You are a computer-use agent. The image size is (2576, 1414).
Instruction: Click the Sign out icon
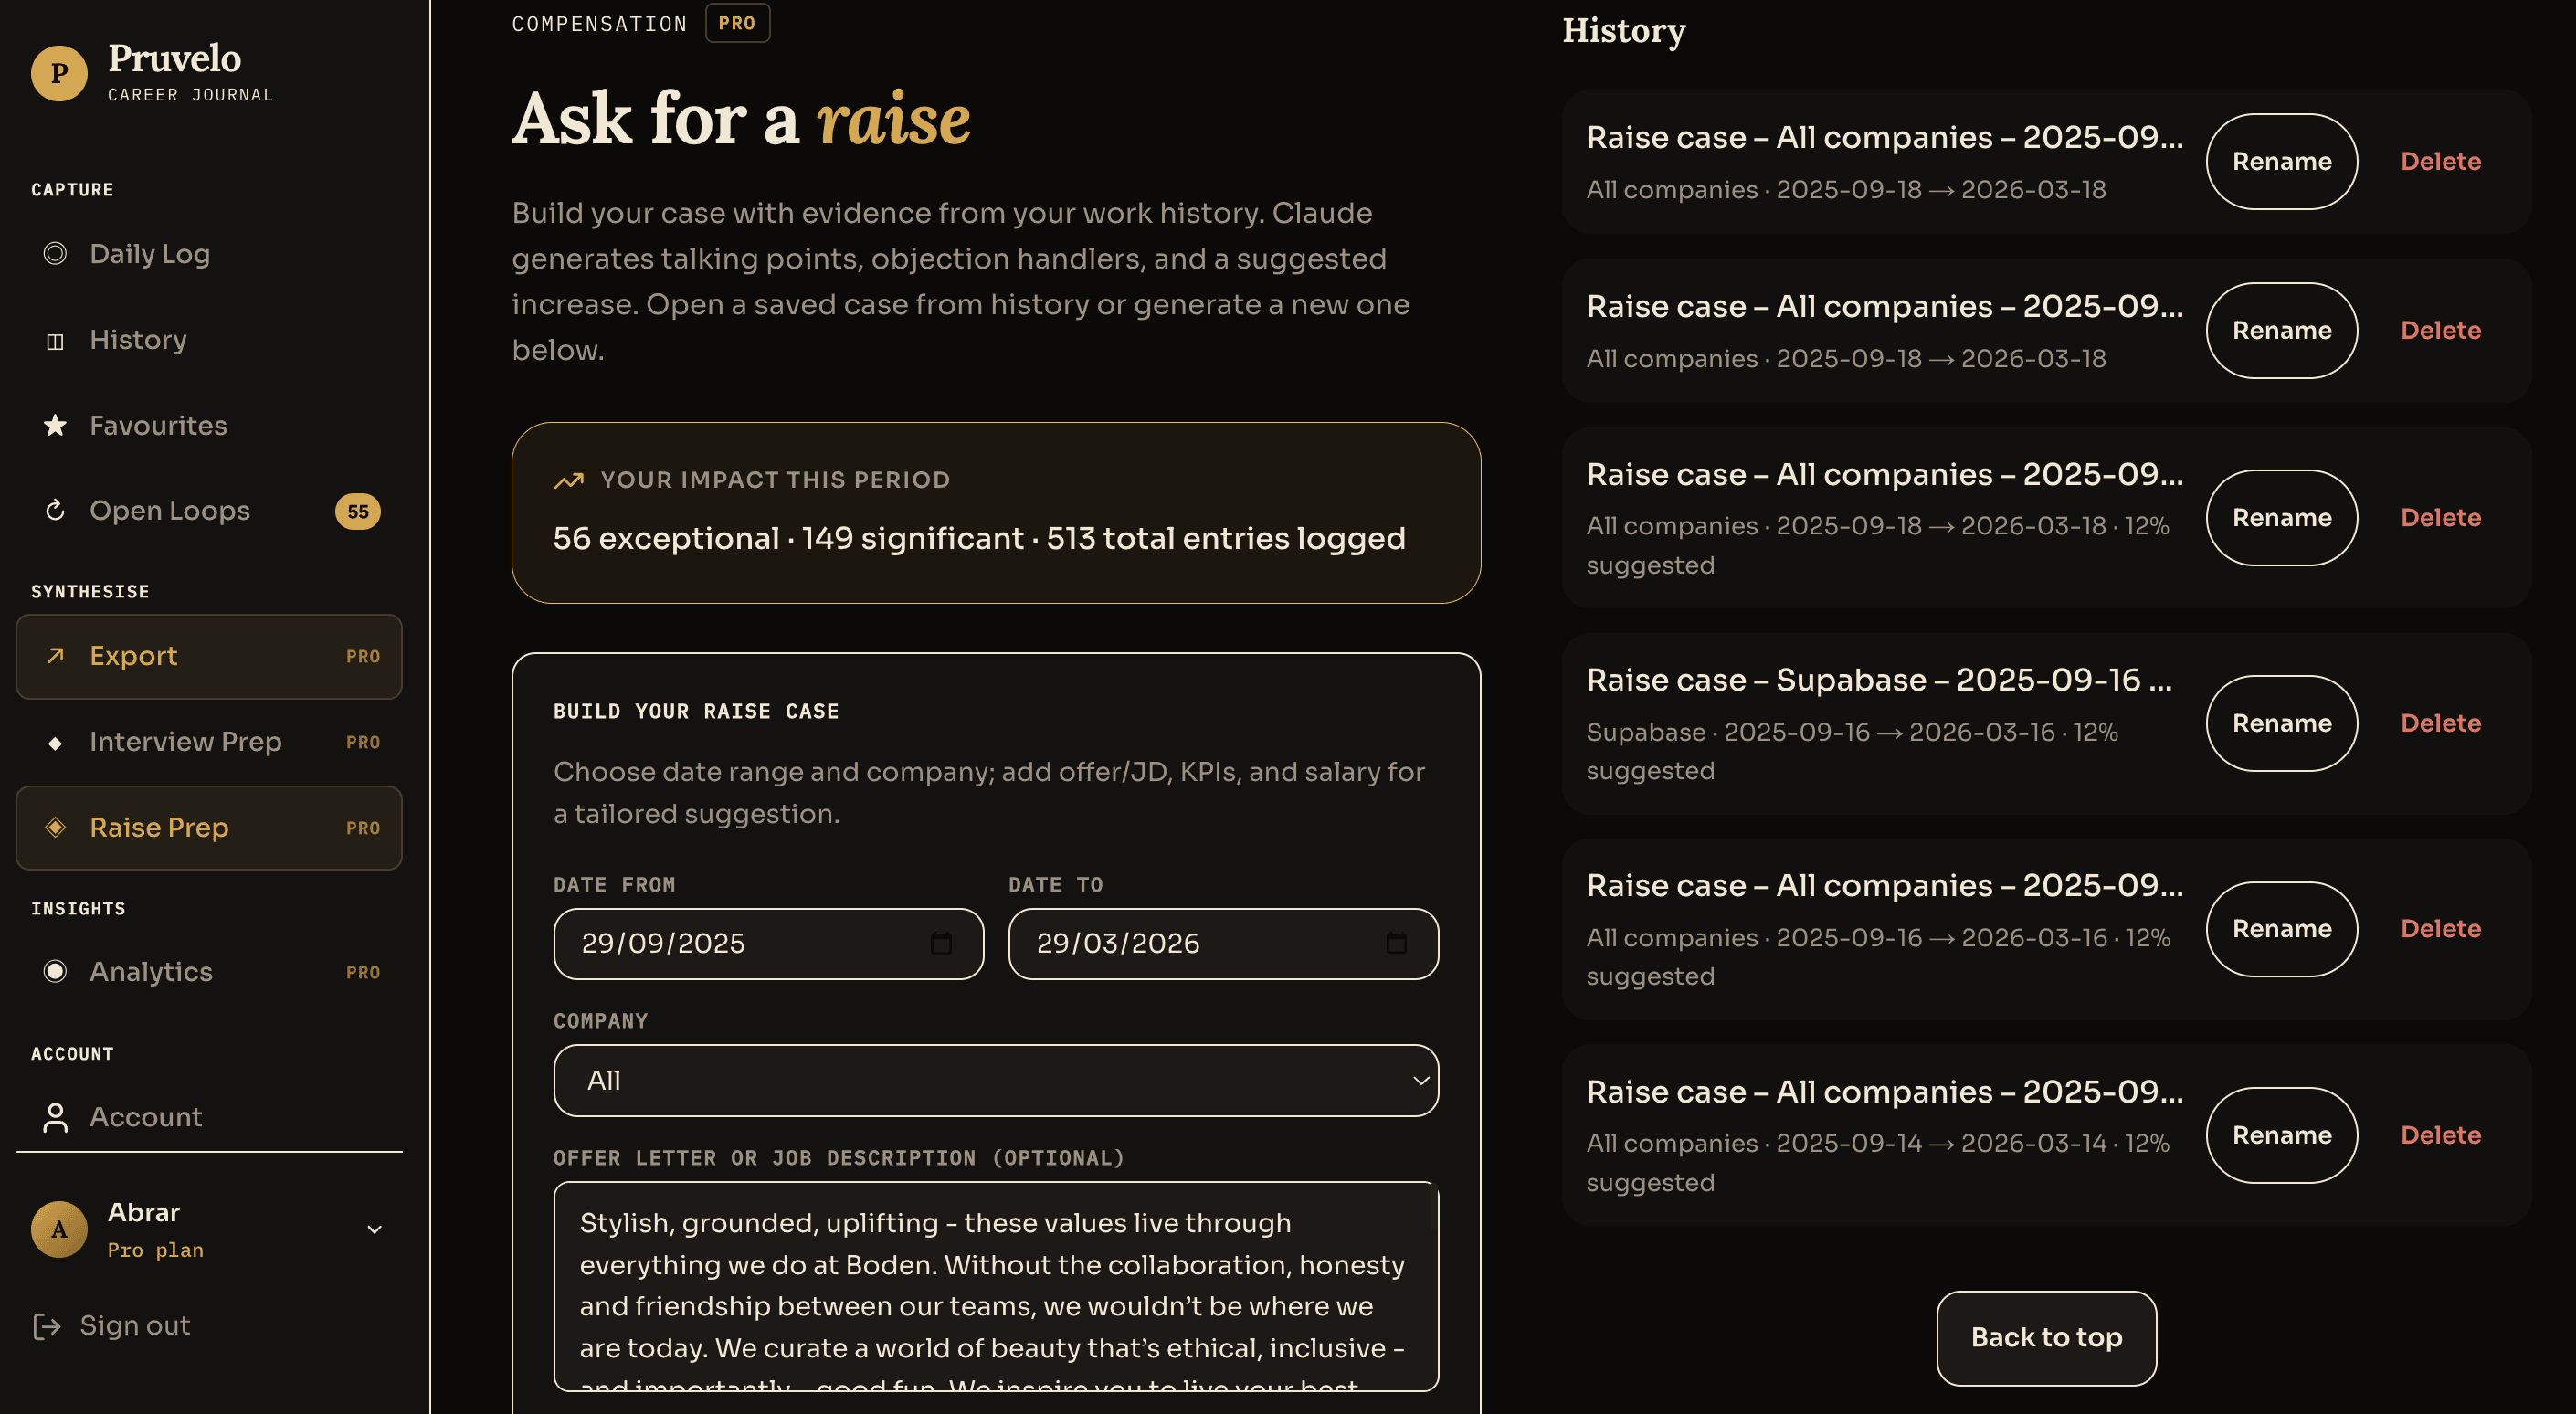(47, 1326)
